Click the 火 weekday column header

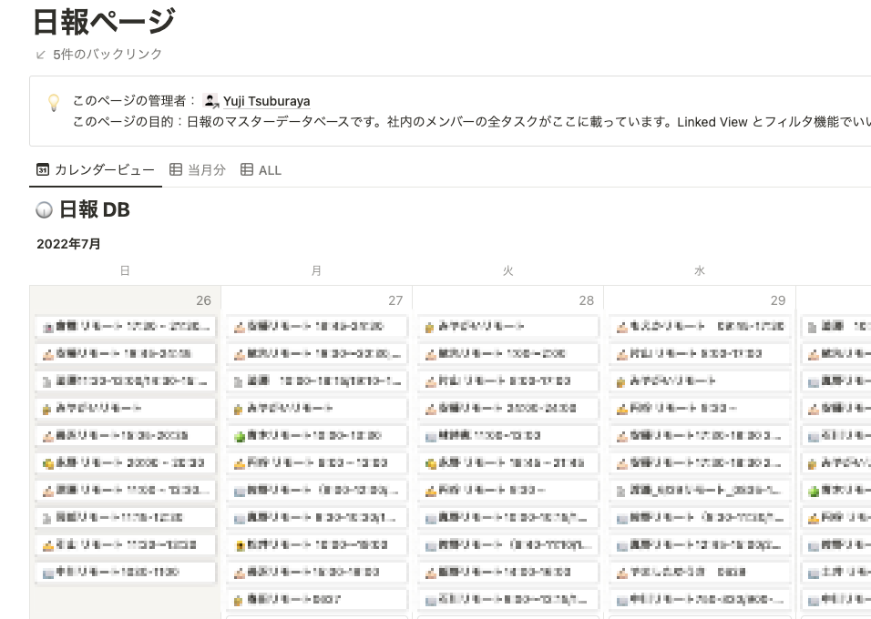coord(507,271)
